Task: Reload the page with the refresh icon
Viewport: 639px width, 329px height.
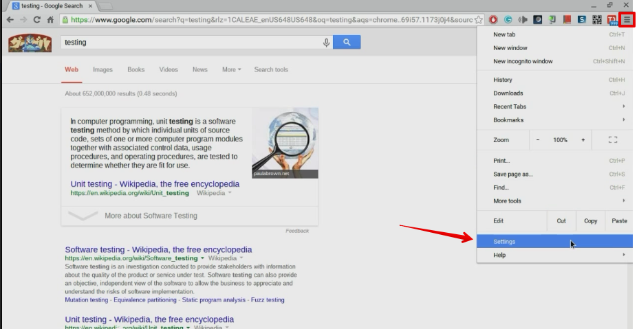Action: tap(36, 19)
